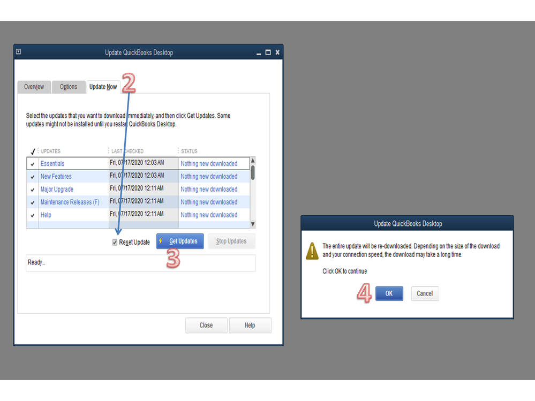Toggle the Reset Update checkbox

[115, 242]
